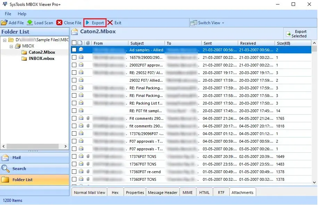Click envelope icon of 'Ad samples - Allied' row
Screen dimensions: 318x205
tap(81, 50)
